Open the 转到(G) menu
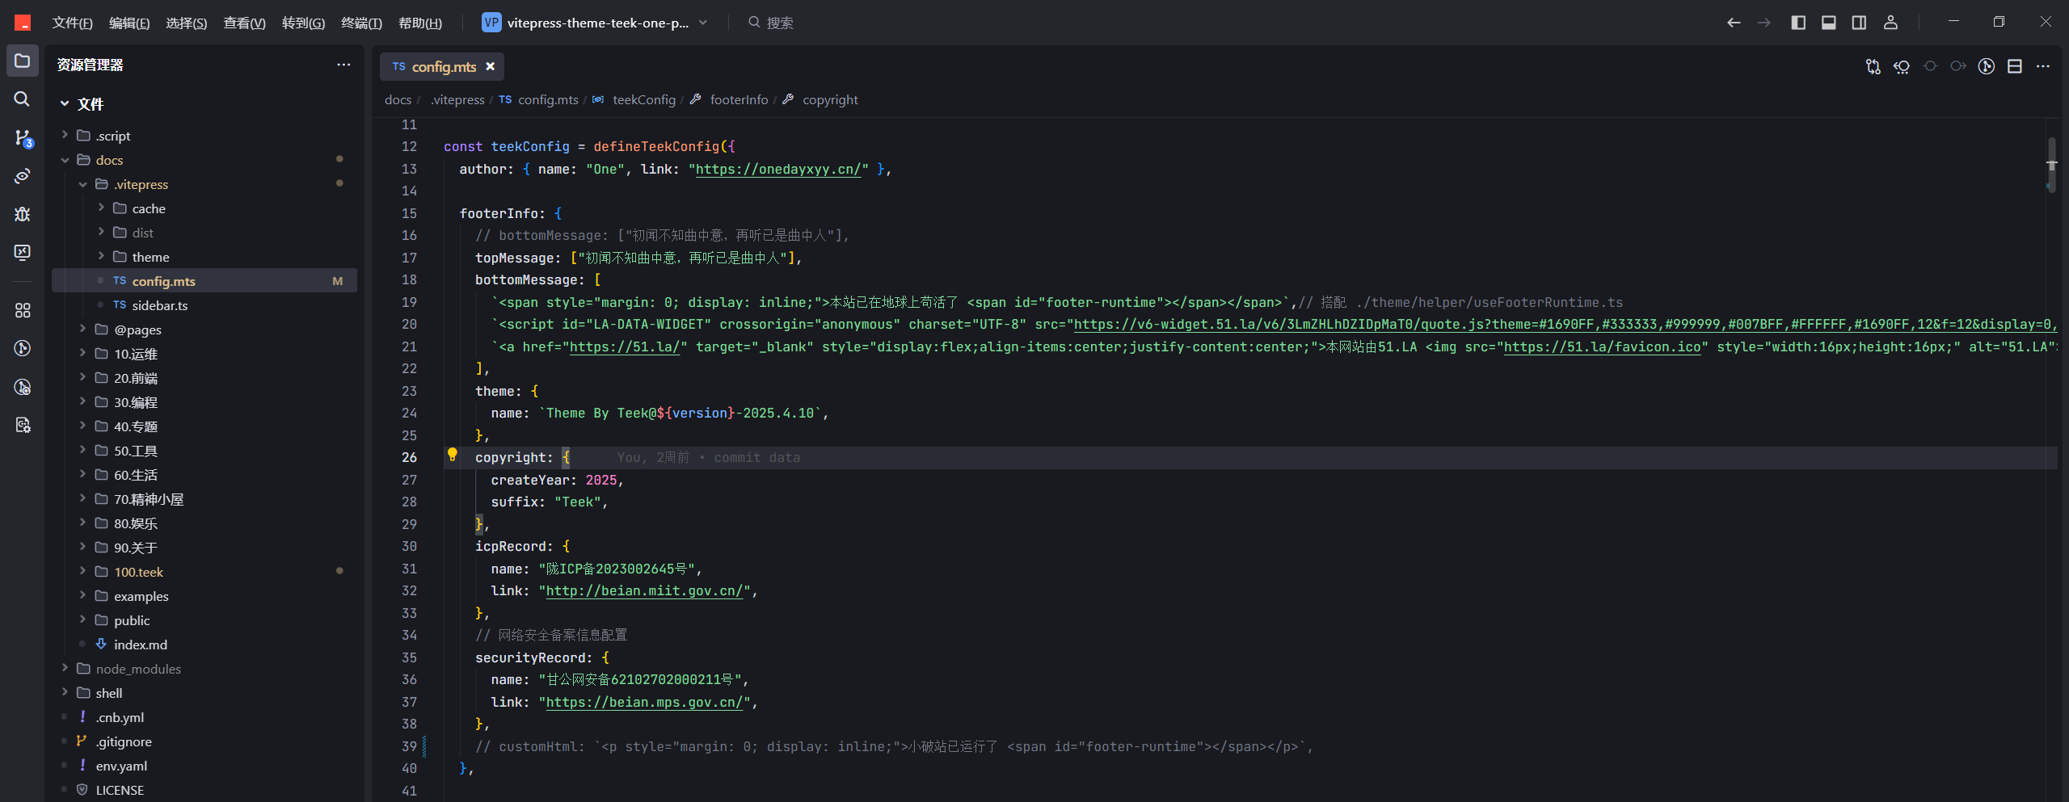 303,23
